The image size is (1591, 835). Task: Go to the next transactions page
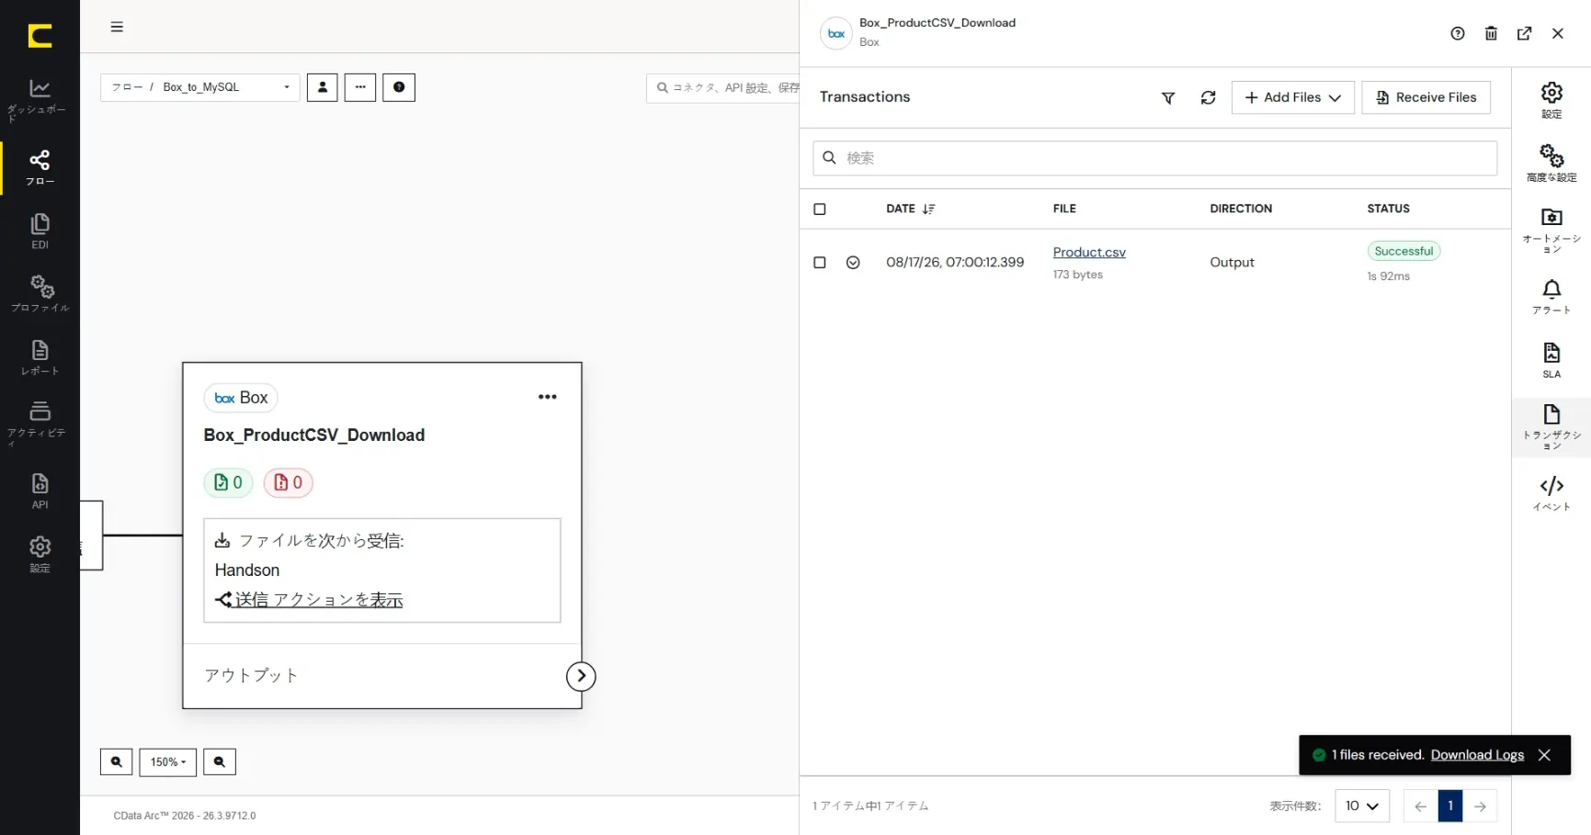coord(1480,806)
